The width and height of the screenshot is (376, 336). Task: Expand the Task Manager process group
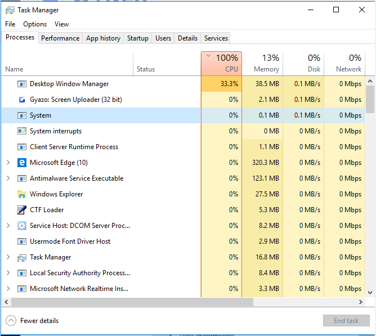click(8, 257)
